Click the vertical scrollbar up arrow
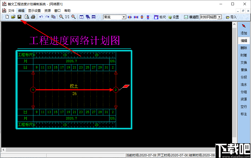251x158 pixels. (234, 24)
